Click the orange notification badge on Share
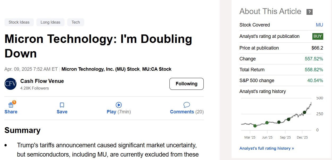The height and width of the screenshot is (160, 332). (14, 102)
